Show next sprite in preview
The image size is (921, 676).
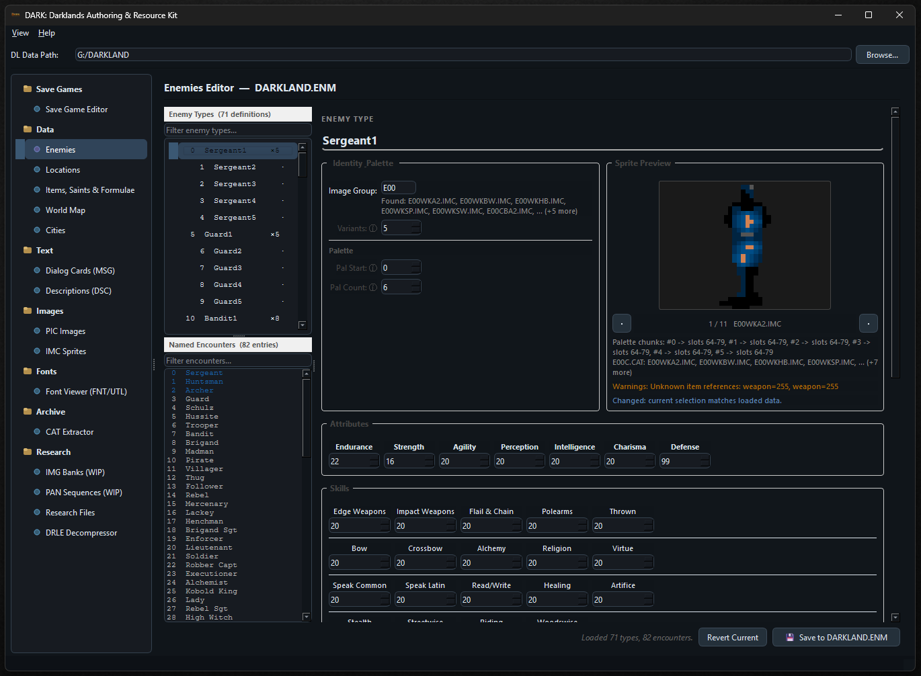[x=869, y=323]
